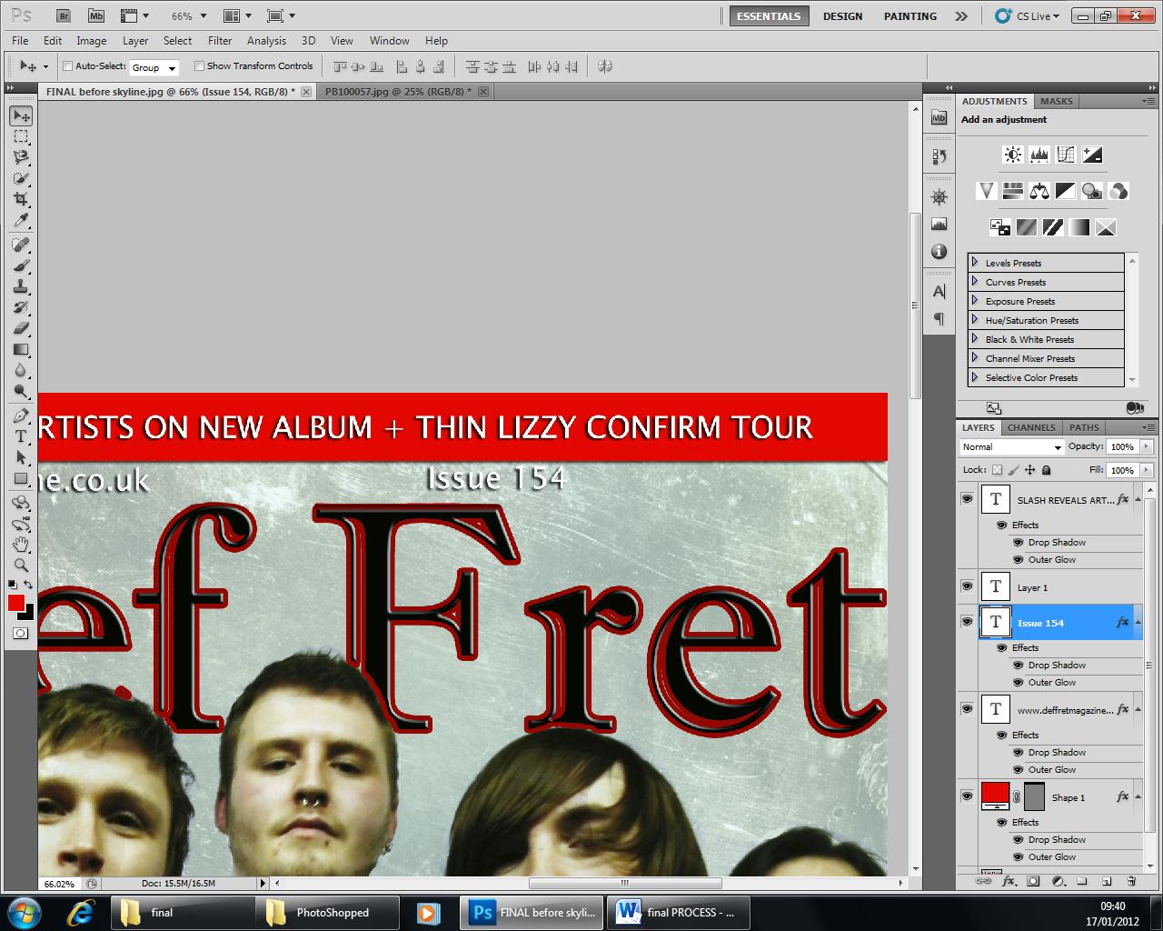
Task: Select the Rectangular Marquee tool
Action: click(x=21, y=136)
